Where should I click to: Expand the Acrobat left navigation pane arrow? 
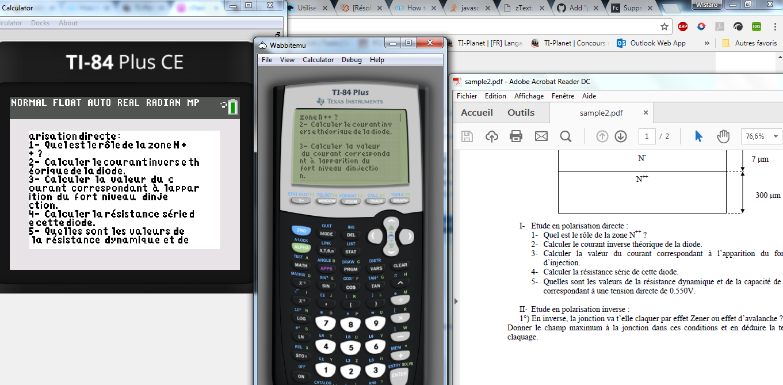[x=457, y=301]
